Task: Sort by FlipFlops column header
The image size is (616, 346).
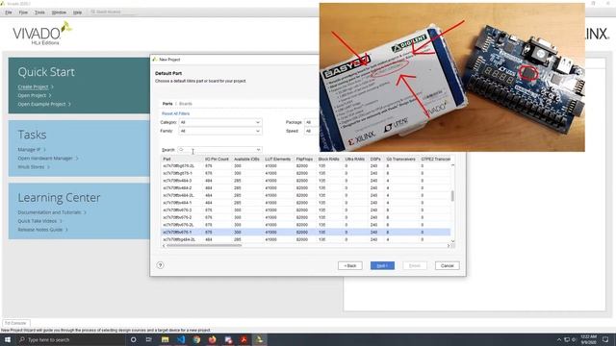Action: pos(305,159)
